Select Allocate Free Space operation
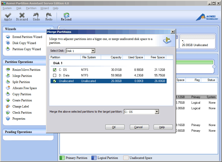This screenshot has width=222, height=162. point(25,88)
